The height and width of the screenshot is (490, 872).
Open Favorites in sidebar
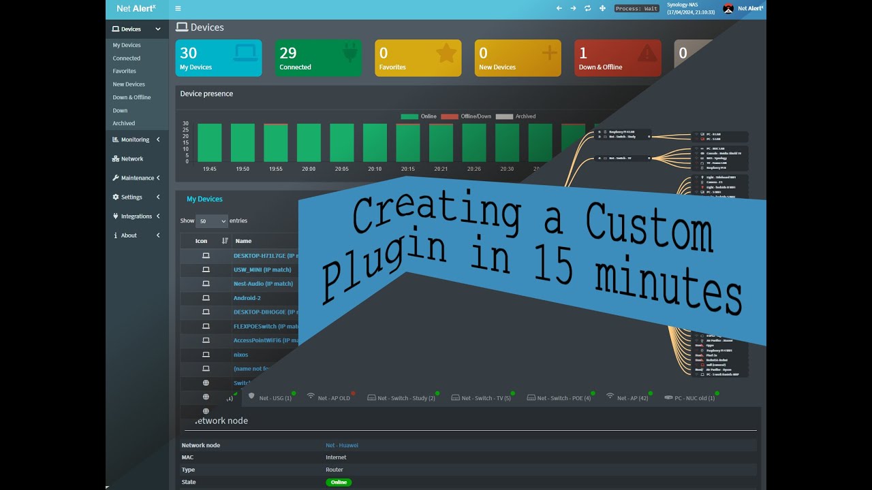125,71
